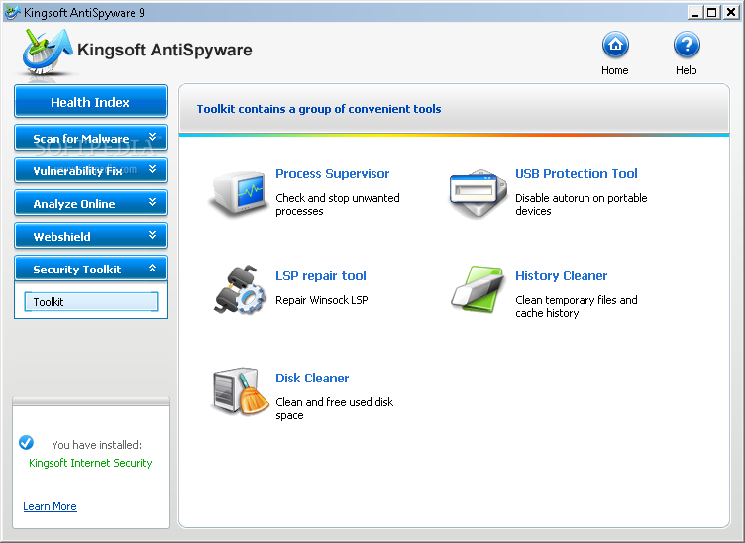
Task: Follow the Learn More link
Action: pos(50,506)
